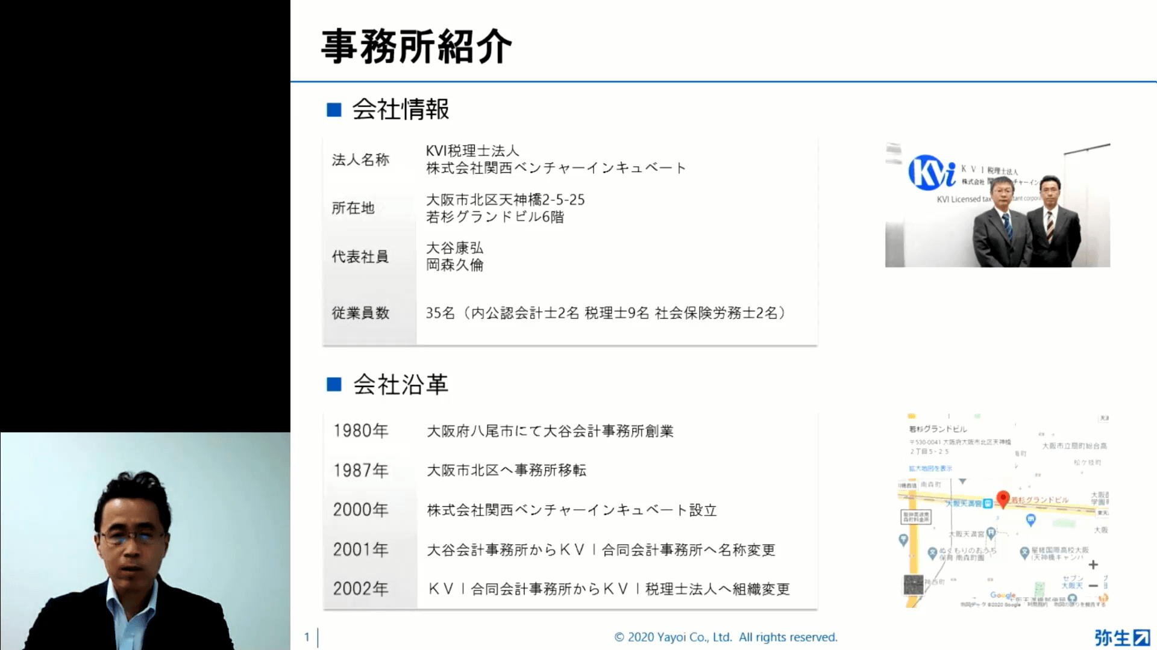Click the Google logo on the map

(1002, 595)
